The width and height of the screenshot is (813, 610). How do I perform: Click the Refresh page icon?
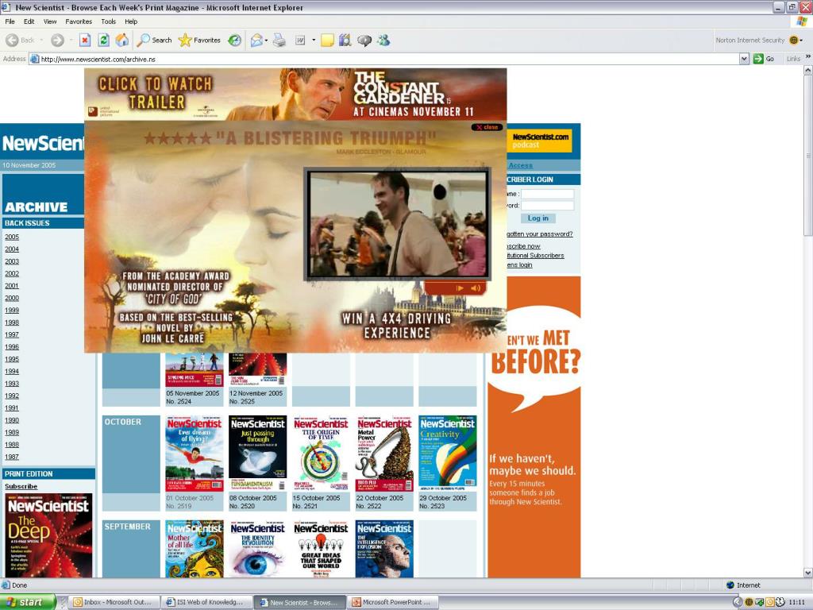(104, 40)
